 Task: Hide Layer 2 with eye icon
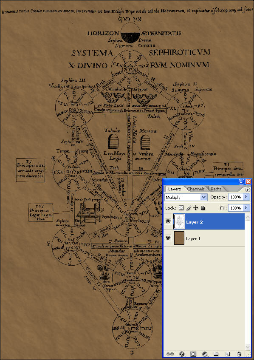(x=168, y=222)
